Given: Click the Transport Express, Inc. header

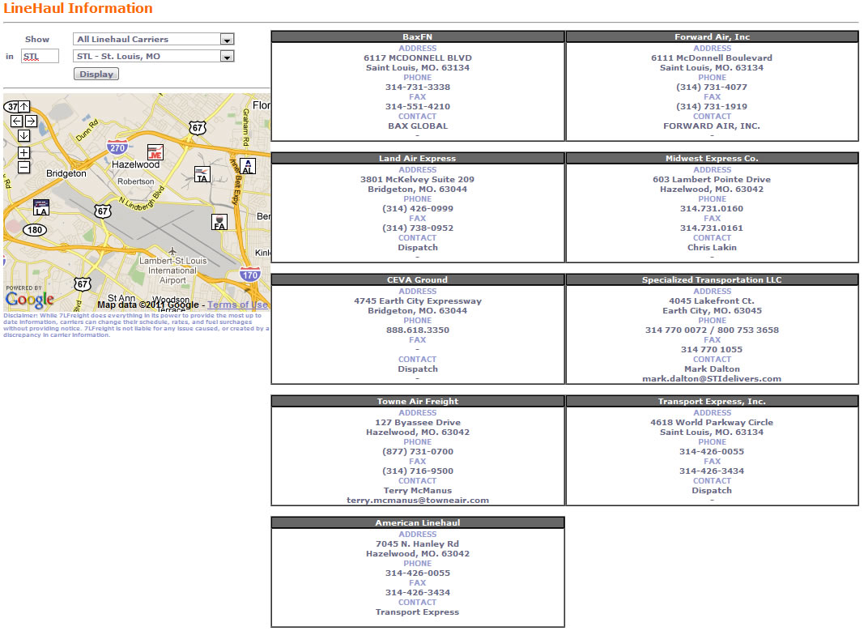Looking at the screenshot, I should pyautogui.click(x=712, y=401).
